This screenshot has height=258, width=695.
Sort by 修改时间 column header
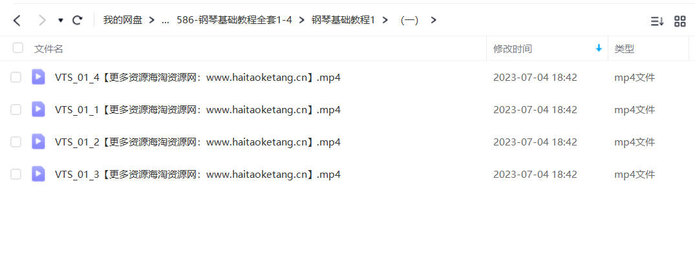pyautogui.click(x=513, y=48)
